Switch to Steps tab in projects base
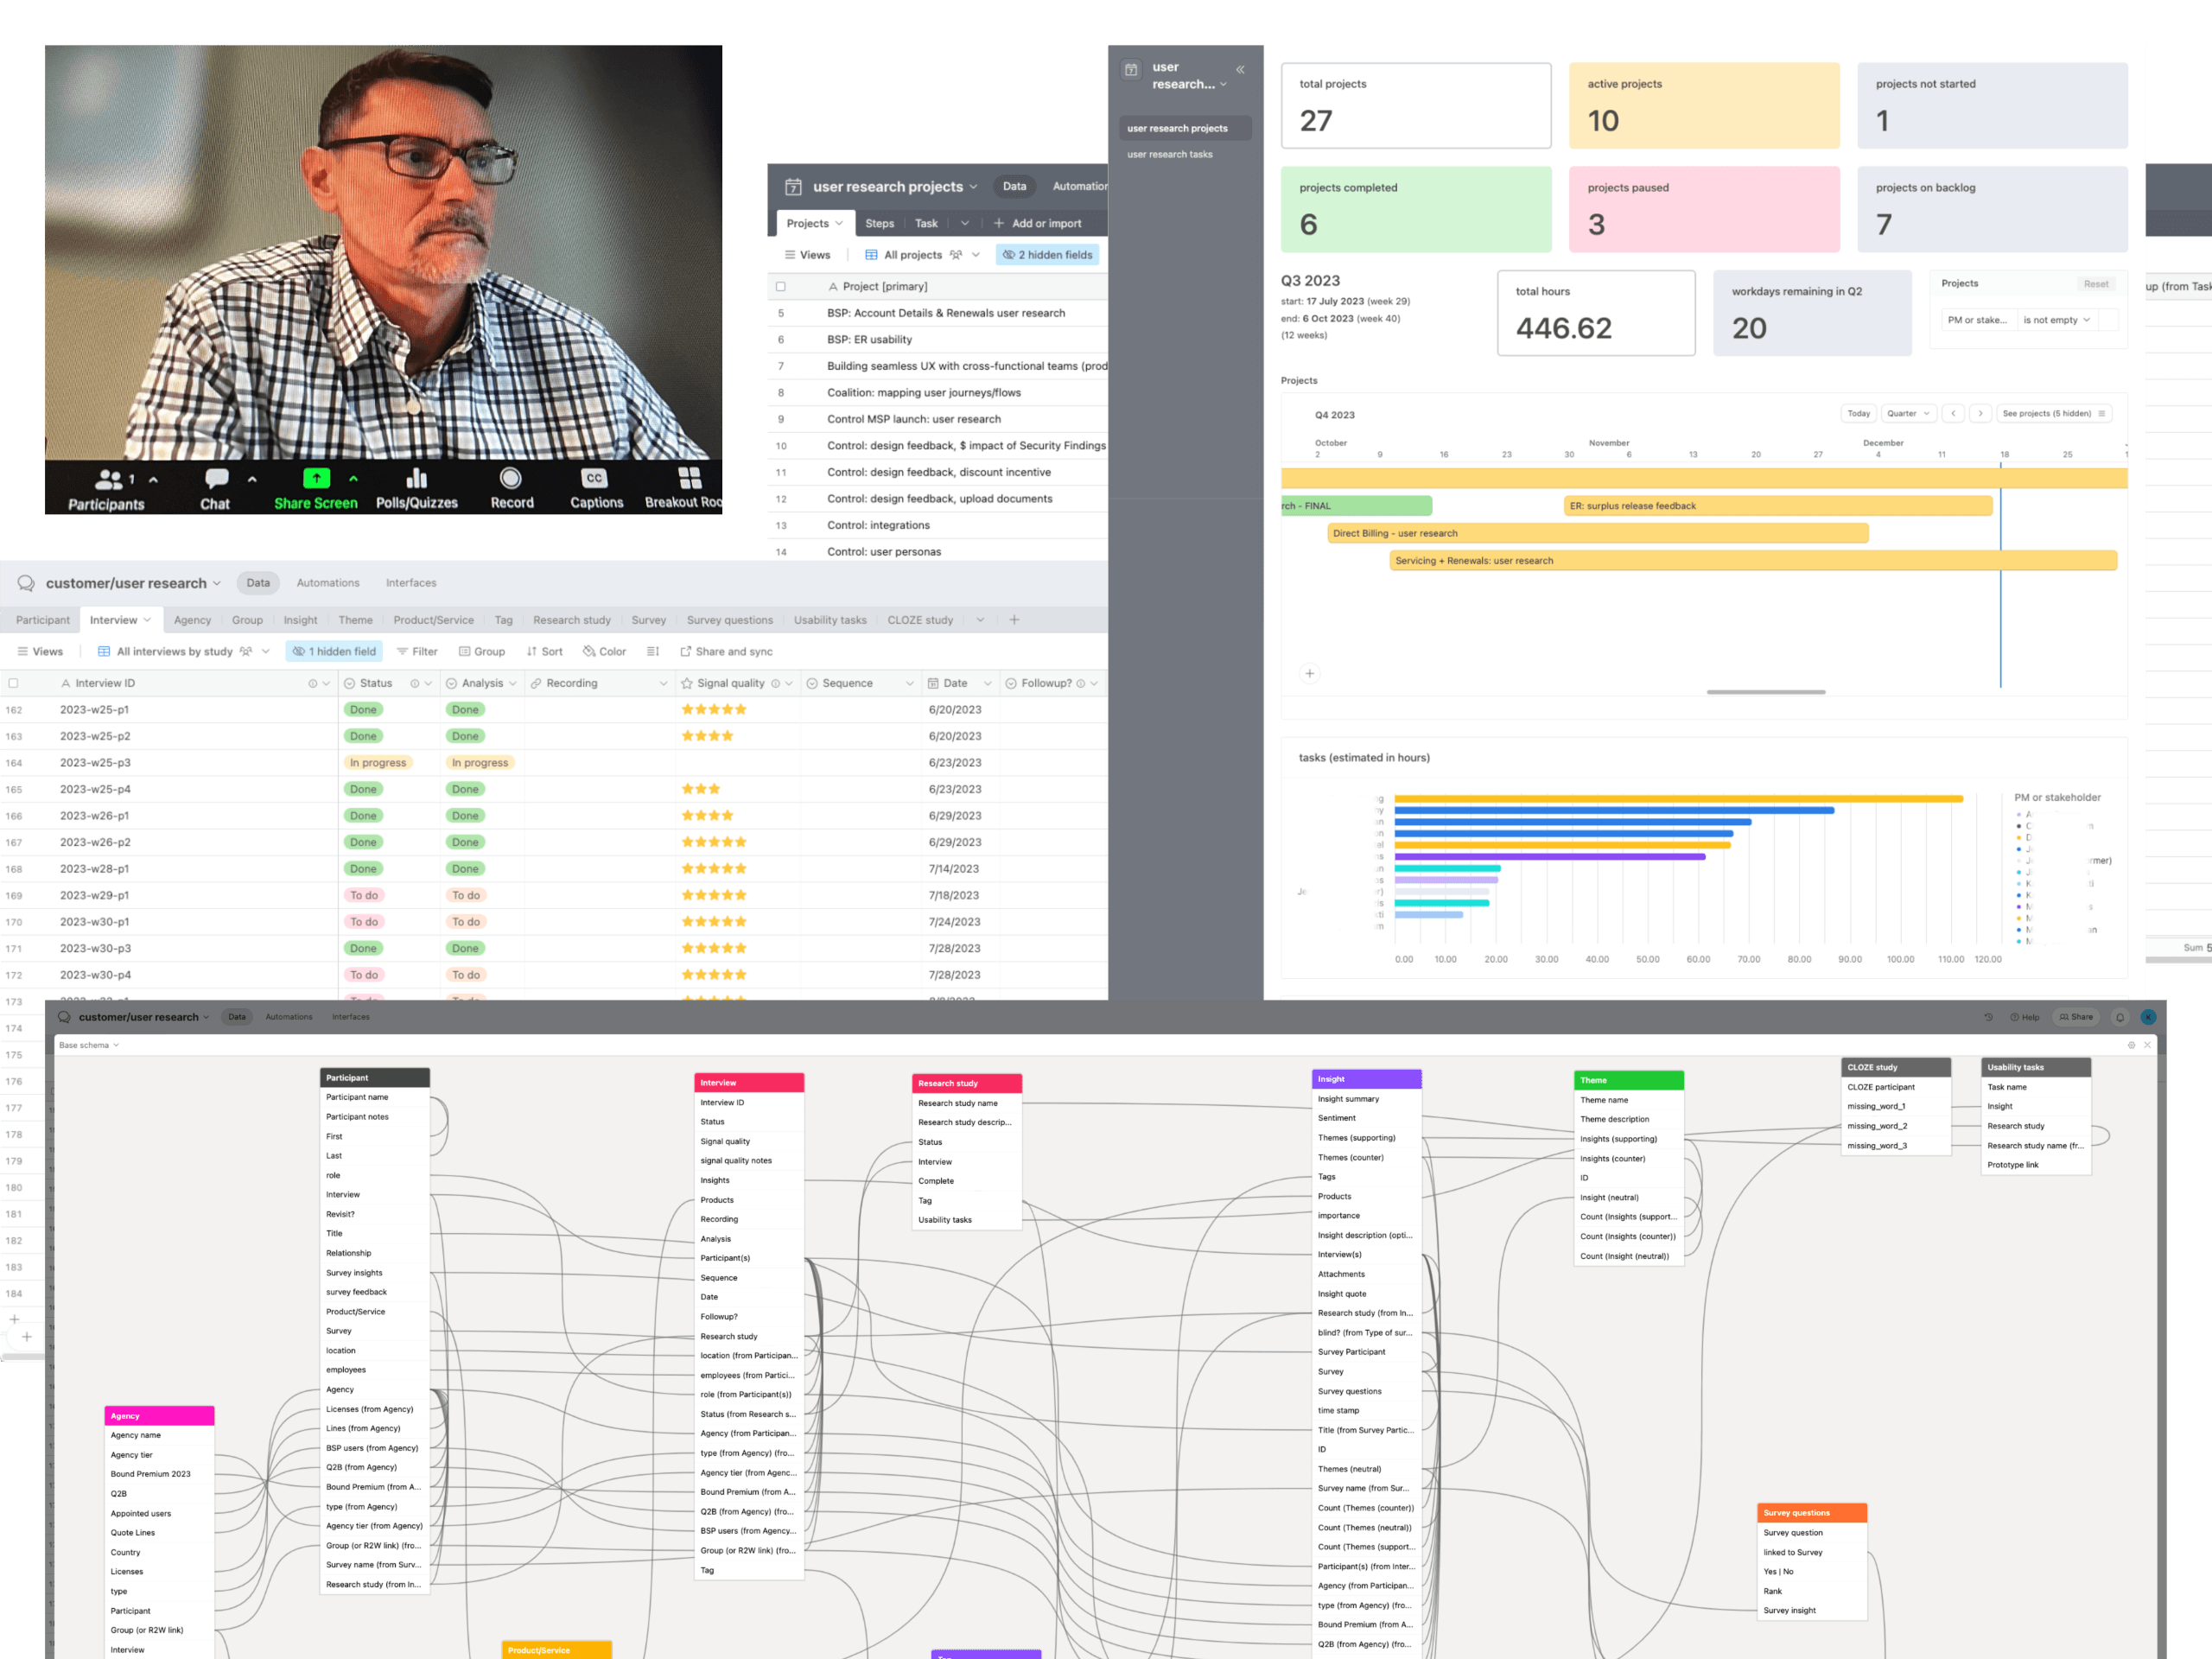The height and width of the screenshot is (1659, 2212). (x=879, y=223)
